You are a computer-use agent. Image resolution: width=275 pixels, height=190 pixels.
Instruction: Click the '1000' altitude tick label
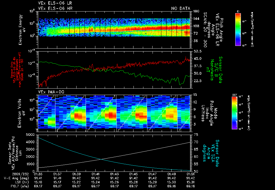pyautogui.click(x=30, y=164)
